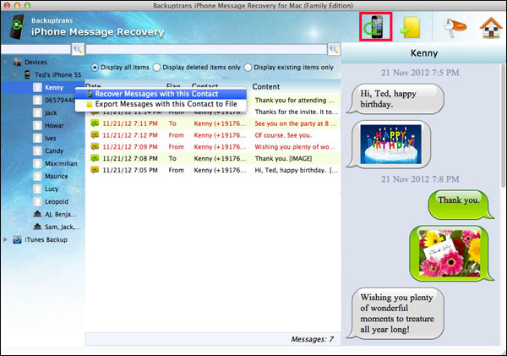Click the message bubble icon for 7:12 PM row
Image resolution: width=507 pixels, height=356 pixels.
[95, 135]
